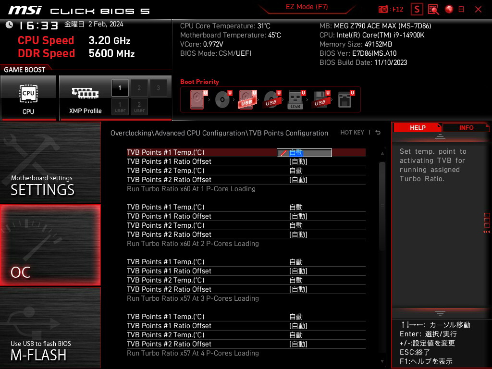Viewport: 492px width, 369px height.
Task: Open the language globe icon
Action: pos(449,10)
